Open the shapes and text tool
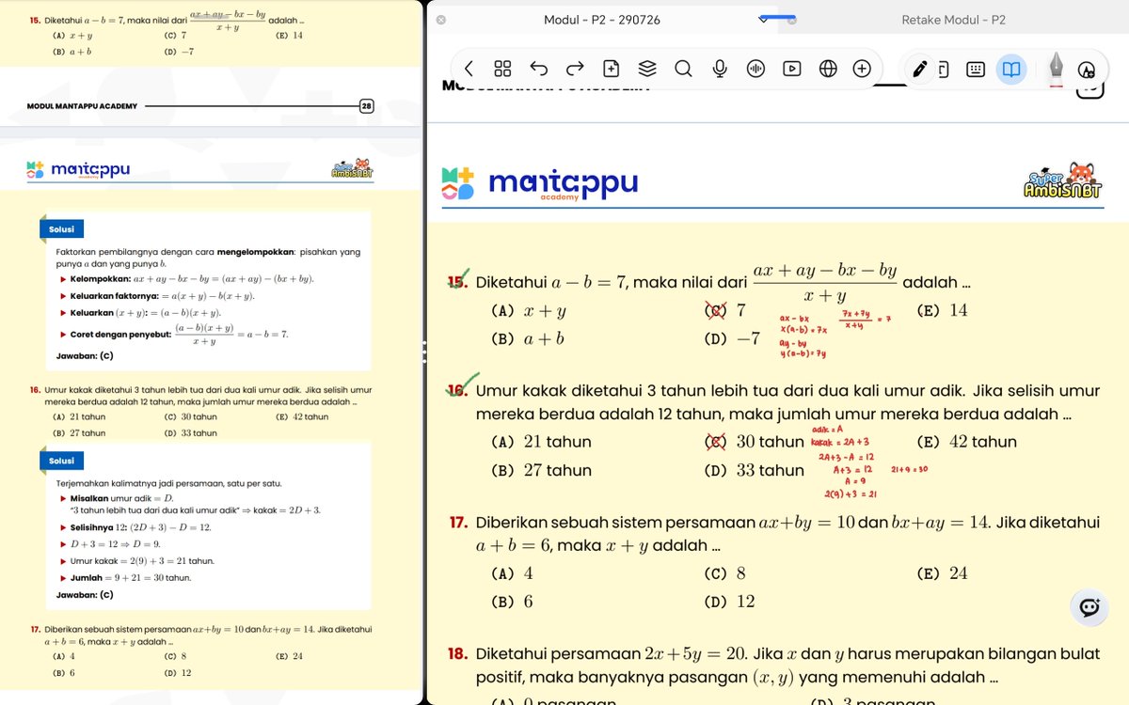The height and width of the screenshot is (705, 1129). click(1087, 70)
